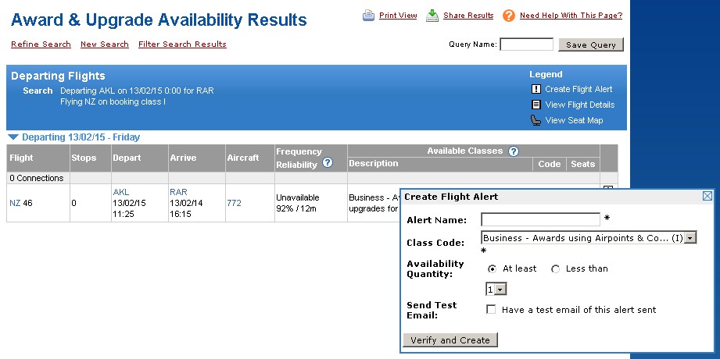
Task: Click the View Seat Map seat icon
Action: [536, 120]
